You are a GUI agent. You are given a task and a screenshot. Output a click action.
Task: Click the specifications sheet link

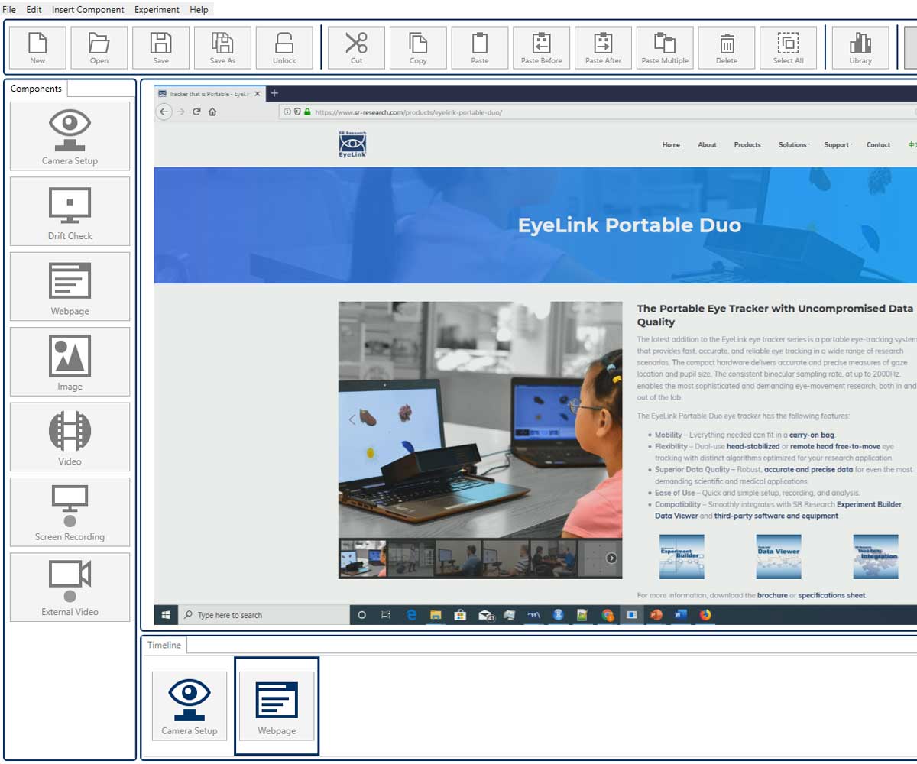point(832,595)
